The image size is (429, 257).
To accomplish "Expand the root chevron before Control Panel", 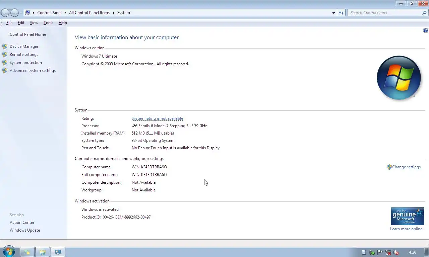I will (x=34, y=13).
